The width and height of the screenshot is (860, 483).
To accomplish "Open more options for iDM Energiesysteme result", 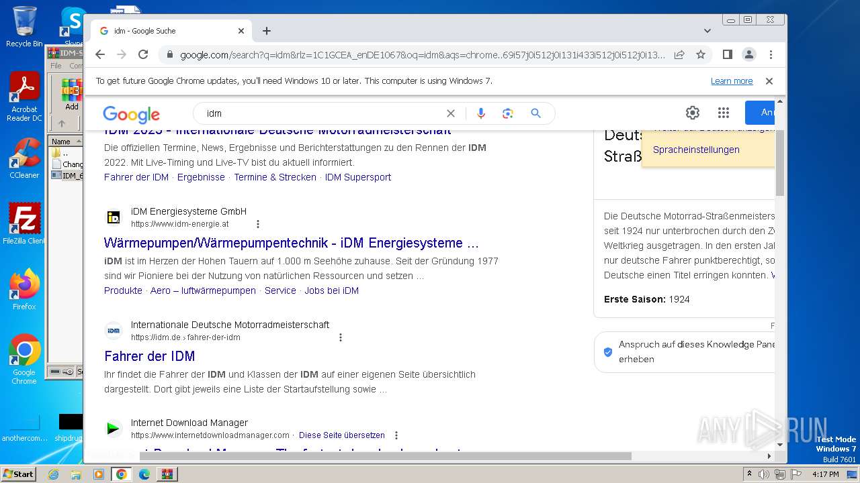I will (x=257, y=224).
